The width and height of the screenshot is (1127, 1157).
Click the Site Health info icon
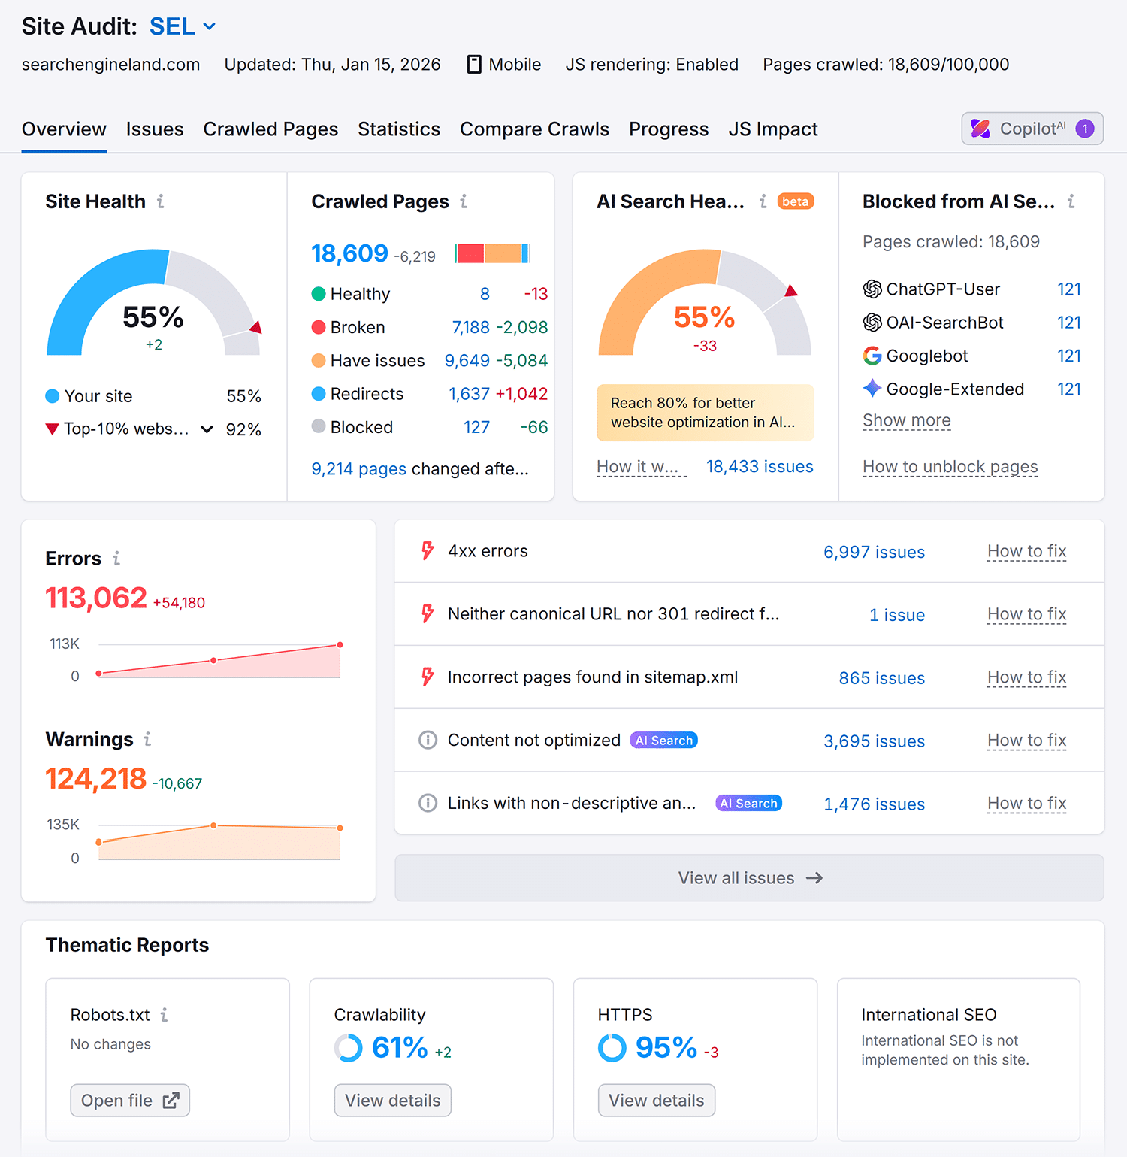[161, 201]
